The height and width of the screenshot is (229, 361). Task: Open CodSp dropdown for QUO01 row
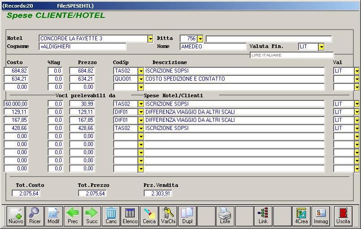pos(141,79)
